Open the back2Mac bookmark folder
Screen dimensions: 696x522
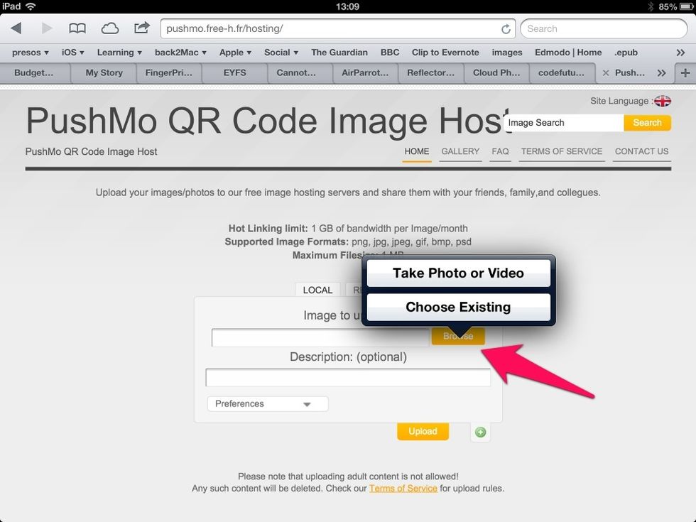point(180,53)
